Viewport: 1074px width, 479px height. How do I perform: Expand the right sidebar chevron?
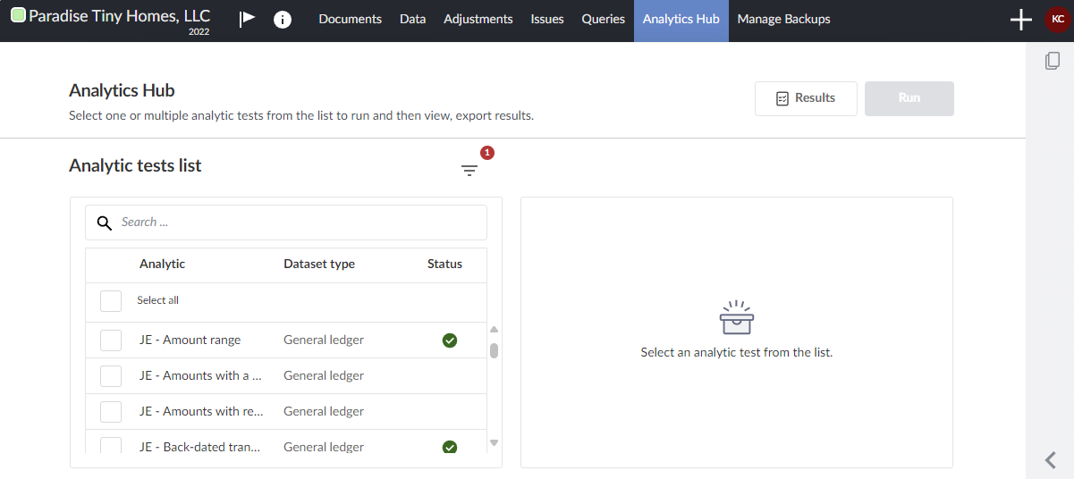pyautogui.click(x=1051, y=460)
